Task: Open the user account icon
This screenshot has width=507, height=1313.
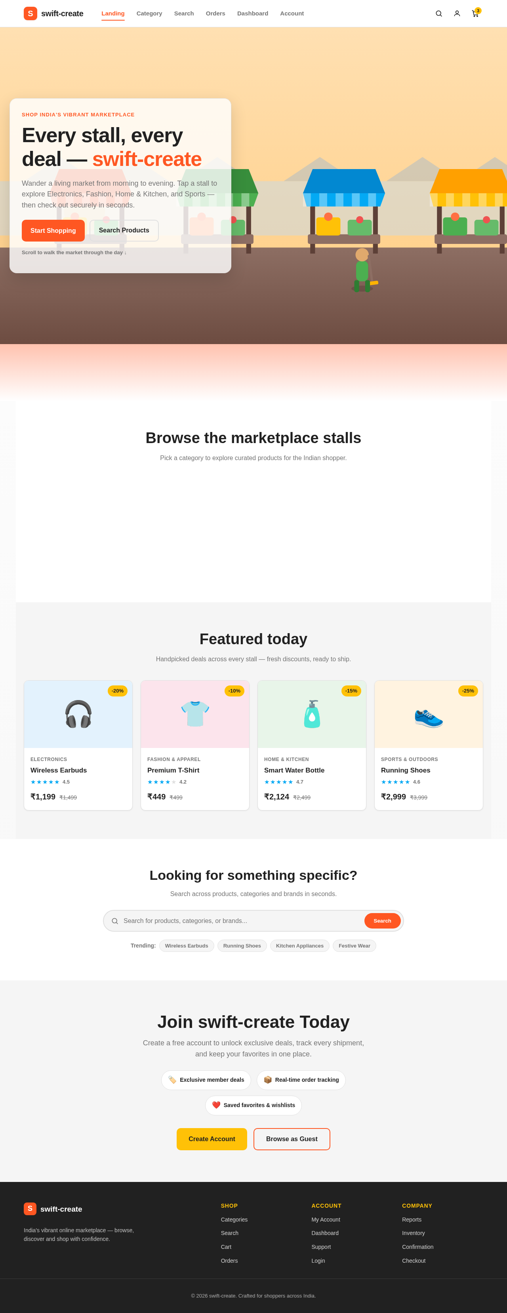Action: coord(457,14)
